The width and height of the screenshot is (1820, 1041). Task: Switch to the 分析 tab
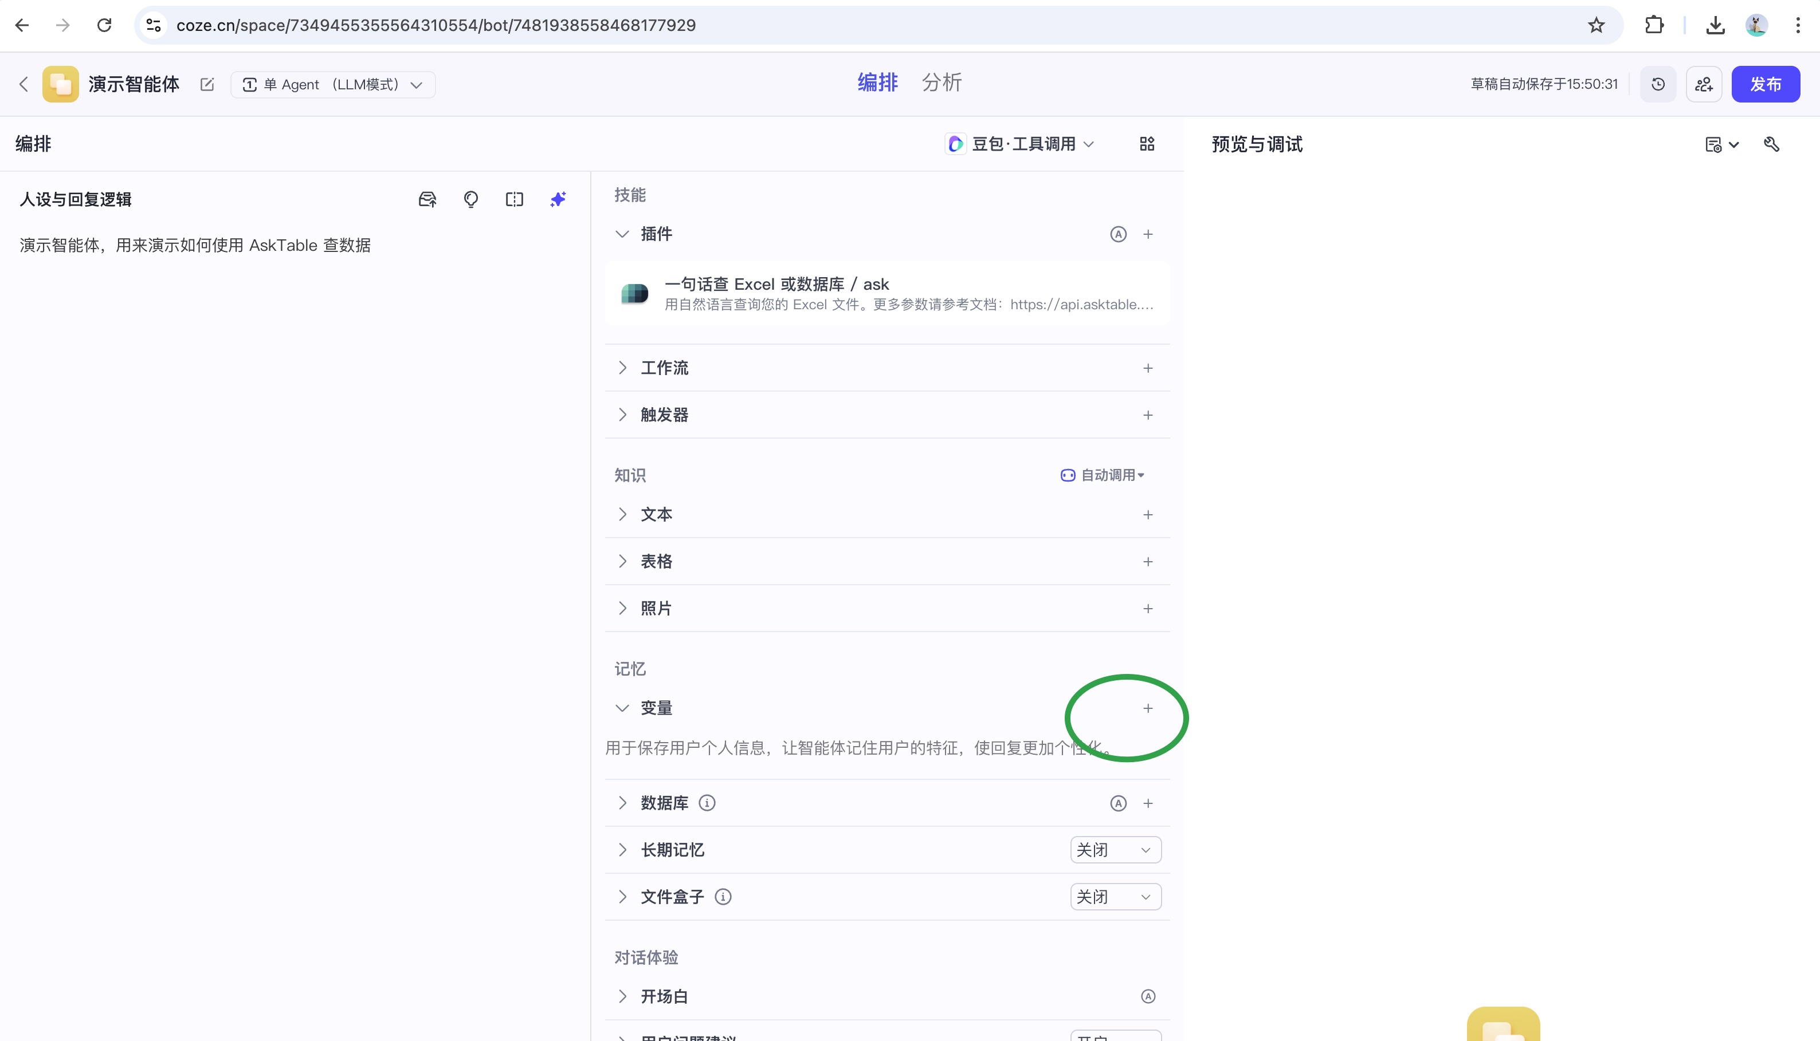(x=942, y=82)
